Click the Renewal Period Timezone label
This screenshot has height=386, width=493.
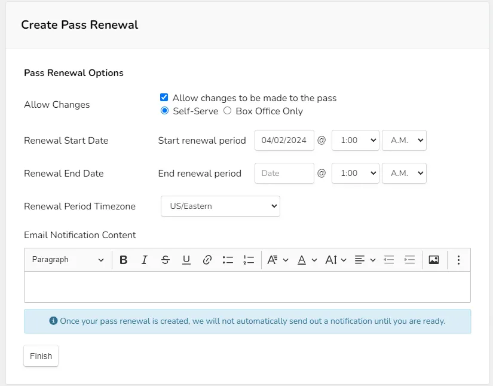coord(80,206)
